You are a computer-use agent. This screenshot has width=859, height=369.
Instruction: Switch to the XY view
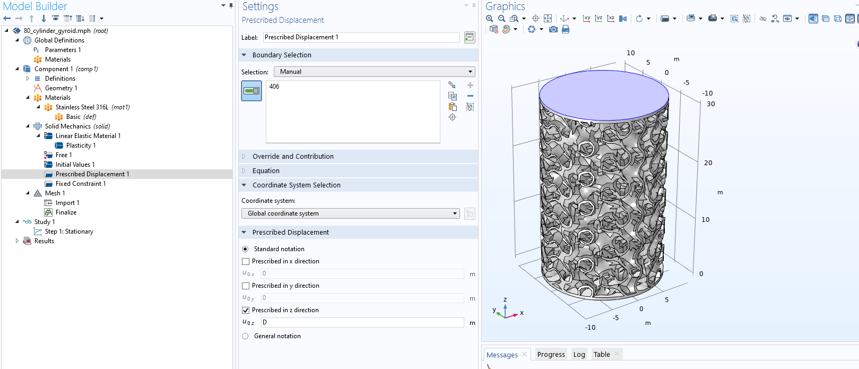tap(586, 19)
